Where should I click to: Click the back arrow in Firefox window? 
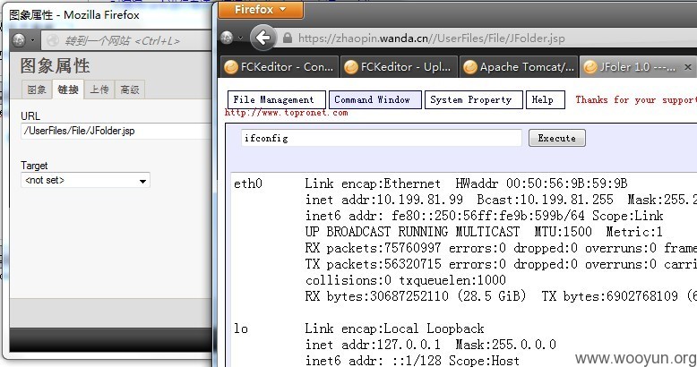[x=263, y=38]
